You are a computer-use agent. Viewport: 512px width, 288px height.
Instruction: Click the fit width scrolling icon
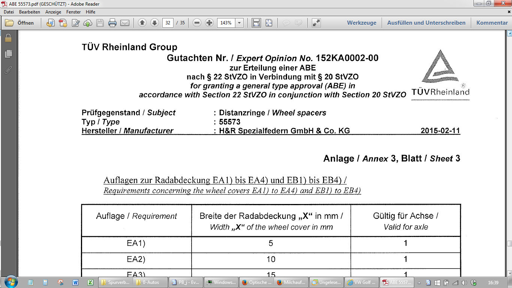[256, 23]
